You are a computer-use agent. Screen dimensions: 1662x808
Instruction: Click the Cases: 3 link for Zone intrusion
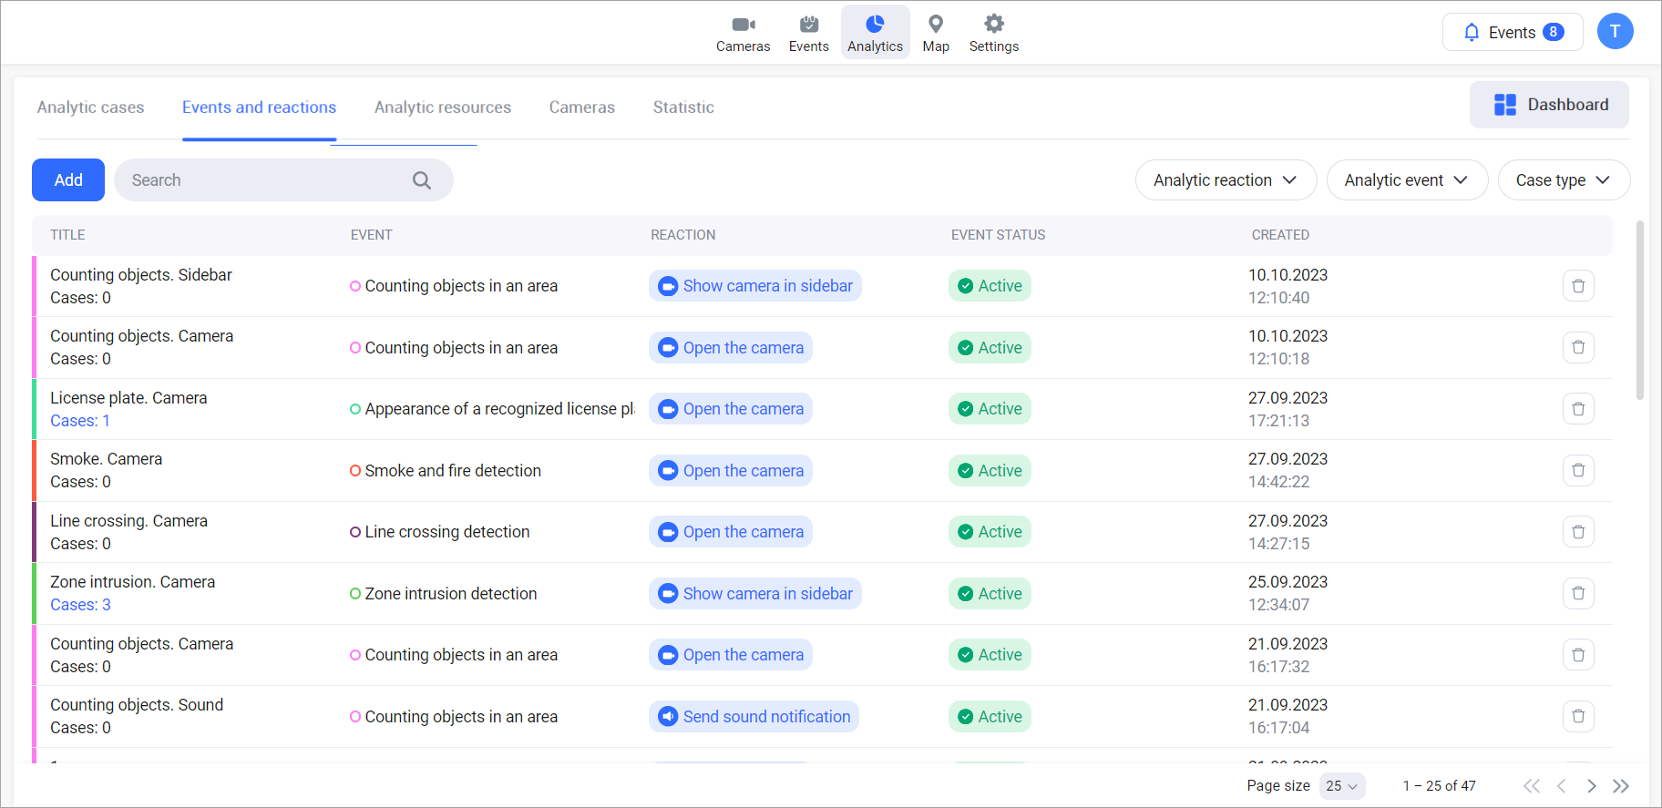click(80, 605)
